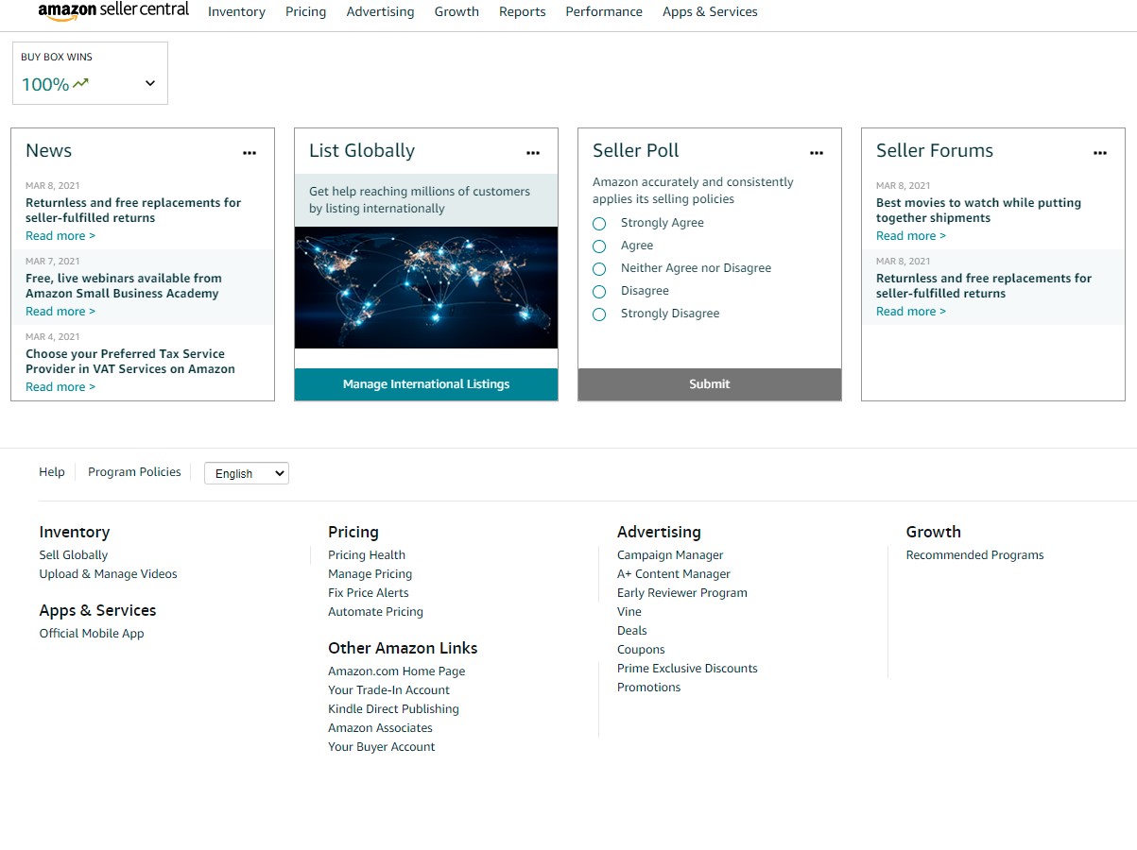This screenshot has height=850, width=1137.
Task: Select the Strongly Agree poll option
Action: (599, 224)
